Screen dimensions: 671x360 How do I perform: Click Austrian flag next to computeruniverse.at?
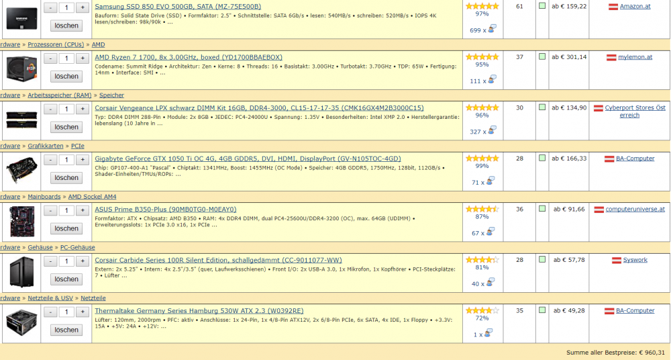[x=599, y=209]
